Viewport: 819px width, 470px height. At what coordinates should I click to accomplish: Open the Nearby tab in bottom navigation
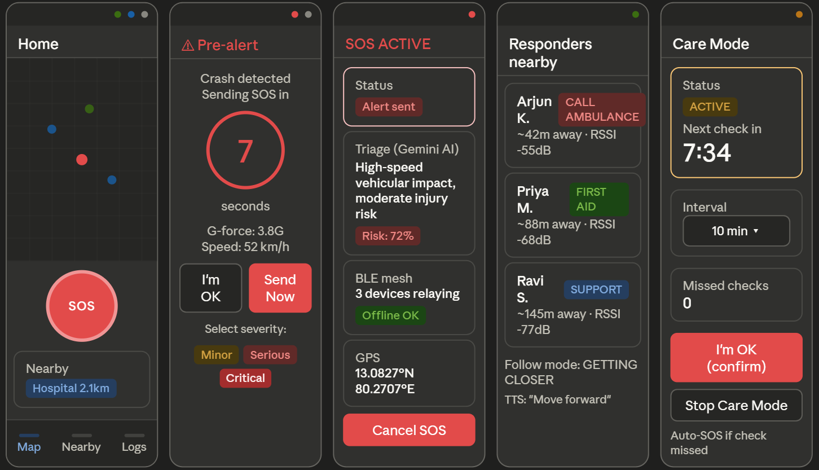click(81, 444)
